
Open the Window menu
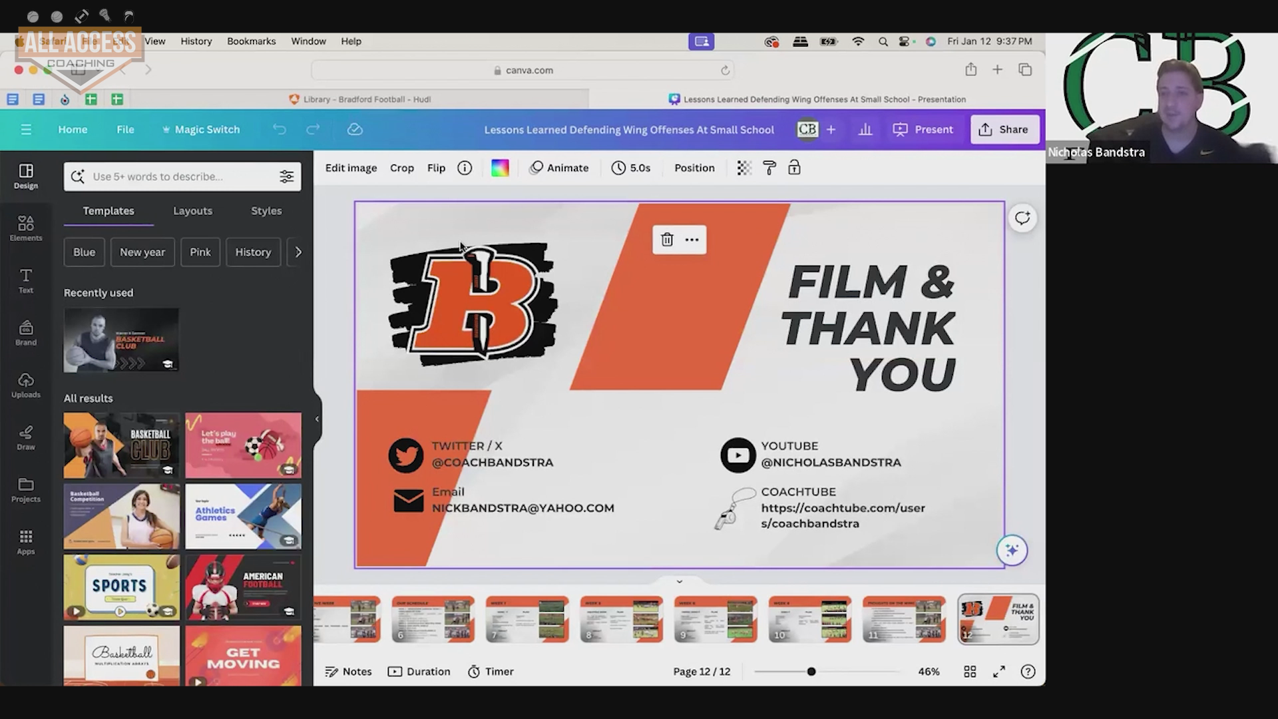(308, 41)
